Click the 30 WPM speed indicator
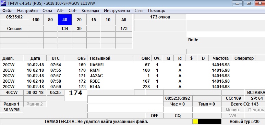The image size is (265, 125). point(12,110)
